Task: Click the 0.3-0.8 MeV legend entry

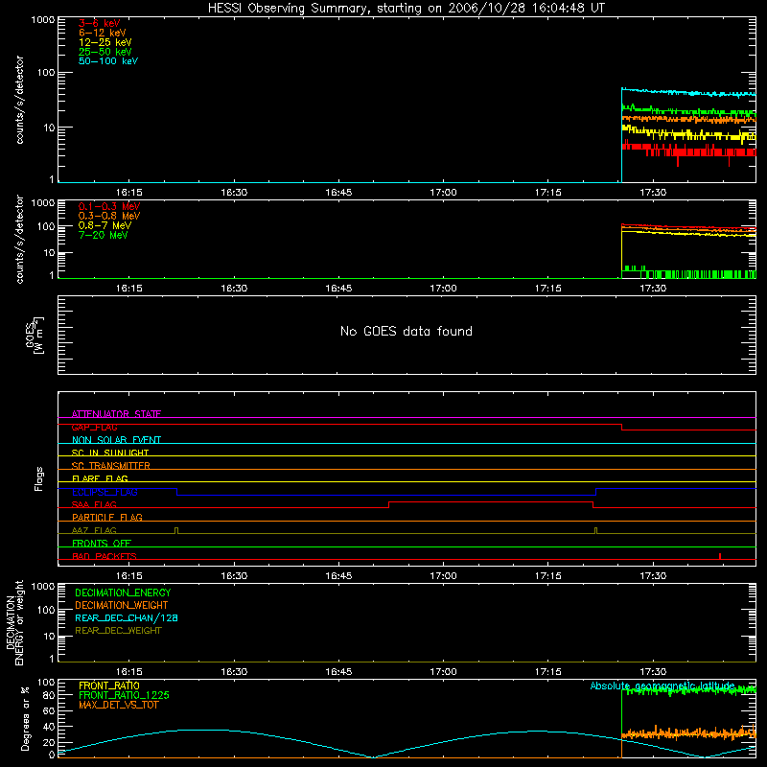Action: [x=109, y=216]
